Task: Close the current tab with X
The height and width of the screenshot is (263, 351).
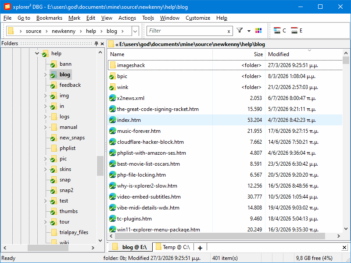Action: pyautogui.click(x=344, y=247)
